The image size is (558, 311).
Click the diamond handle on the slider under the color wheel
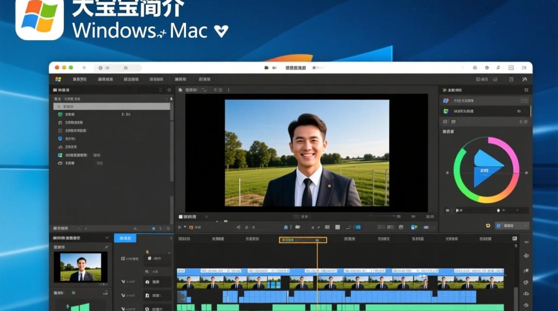point(498,211)
